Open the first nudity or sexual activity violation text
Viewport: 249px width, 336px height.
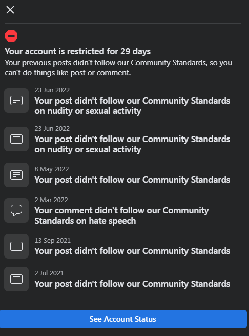coord(132,106)
